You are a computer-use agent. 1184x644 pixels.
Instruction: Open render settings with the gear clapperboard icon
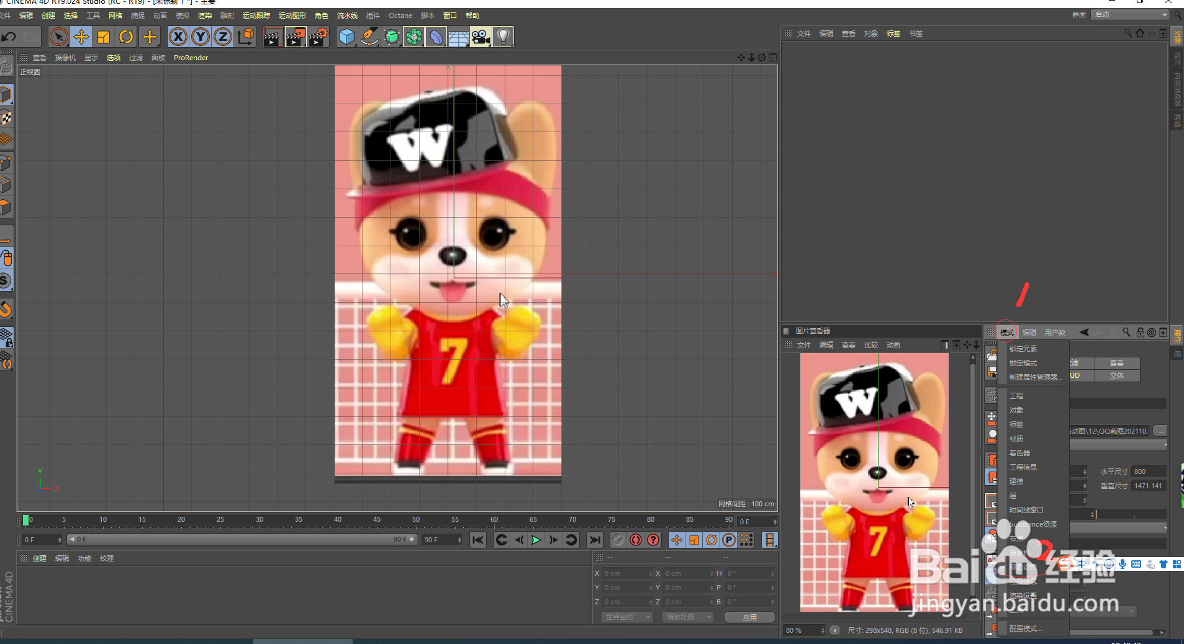coord(319,37)
